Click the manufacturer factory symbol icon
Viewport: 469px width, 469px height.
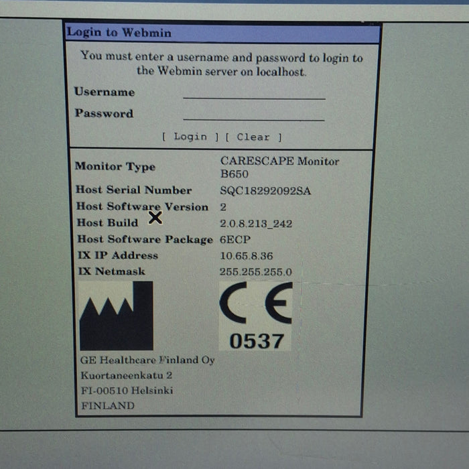[x=117, y=316]
